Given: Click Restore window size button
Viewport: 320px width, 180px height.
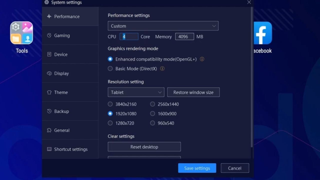Looking at the screenshot, I should 193,92.
